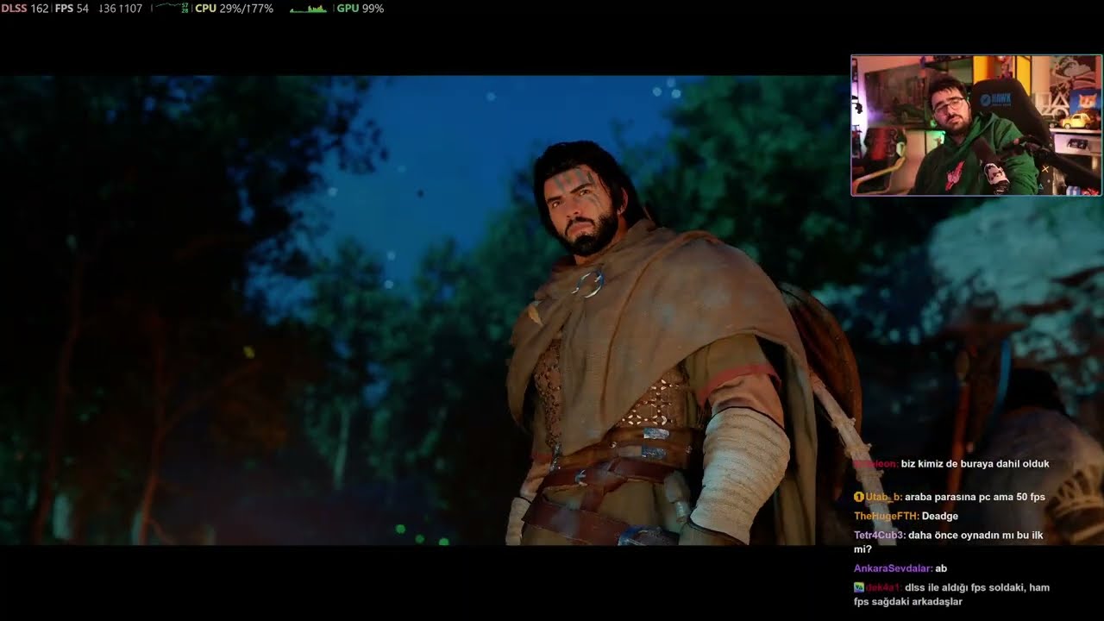Click message 'araba parasına pc ama 50 fps'
The image size is (1104, 621).
tap(975, 497)
